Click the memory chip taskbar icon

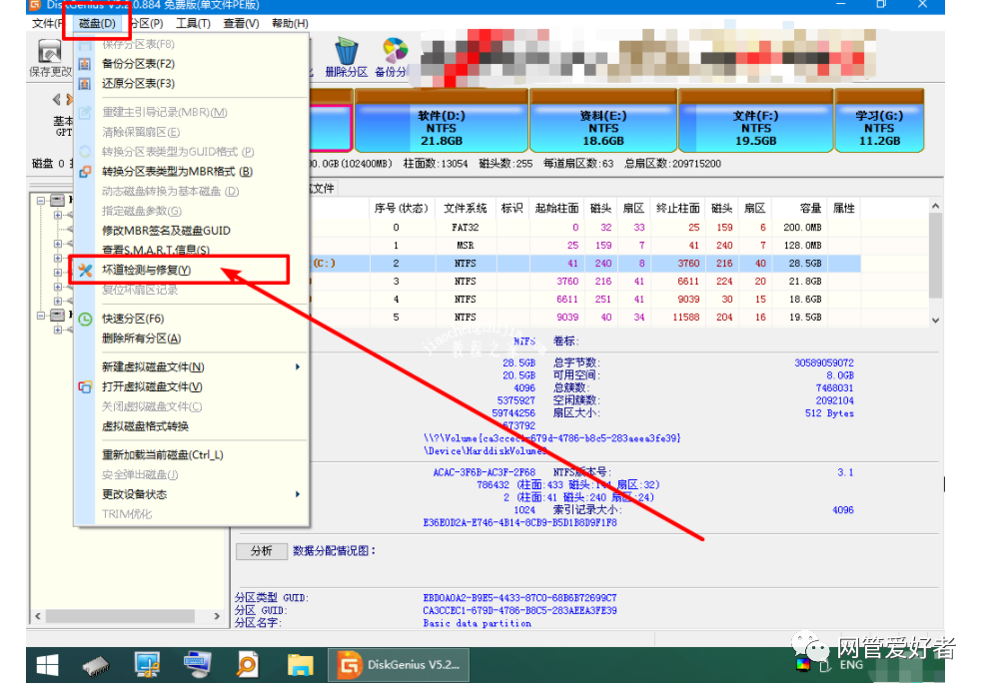point(97,666)
